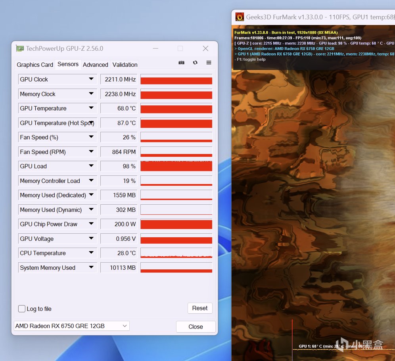The width and height of the screenshot is (395, 361).
Task: Click the FurMark window title bar text
Action: [x=320, y=17]
